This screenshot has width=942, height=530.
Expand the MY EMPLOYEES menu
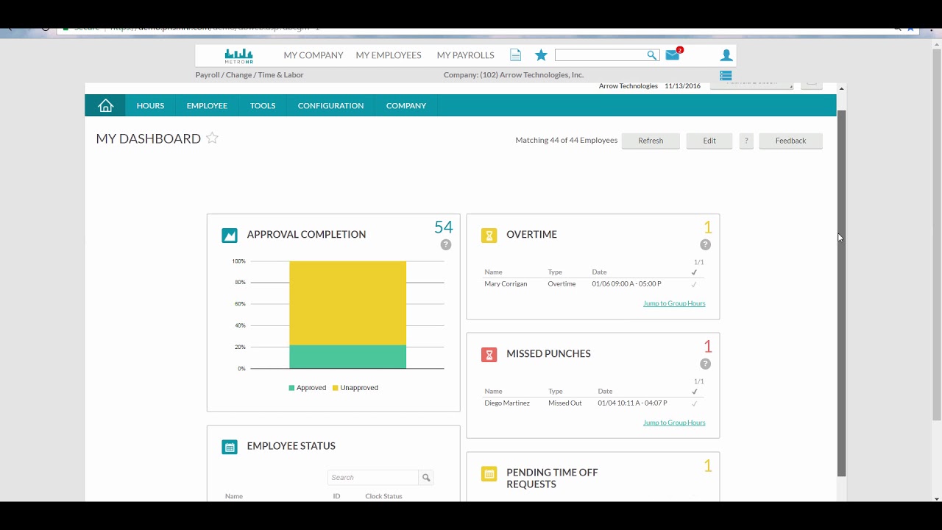389,55
